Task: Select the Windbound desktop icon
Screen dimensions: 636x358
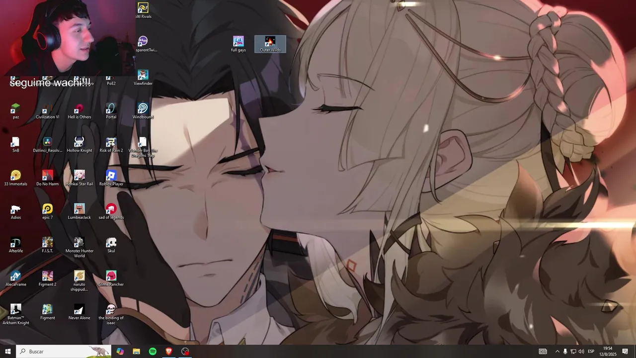Action: 143,111
